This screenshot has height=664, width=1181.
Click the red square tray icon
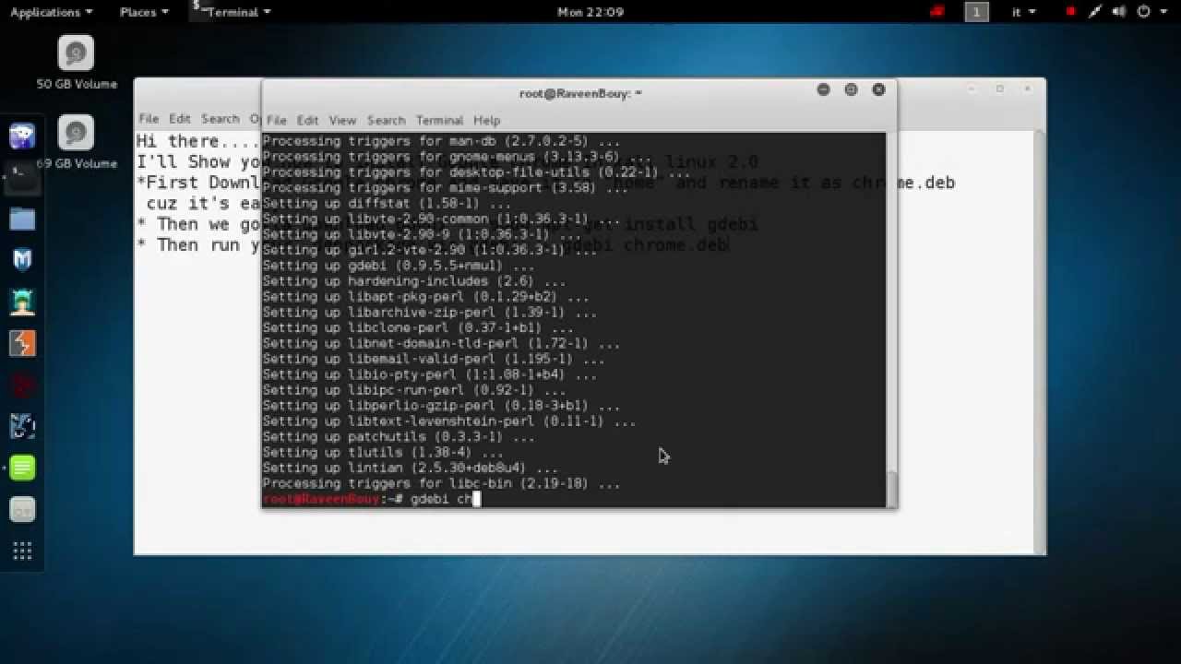tap(1070, 12)
